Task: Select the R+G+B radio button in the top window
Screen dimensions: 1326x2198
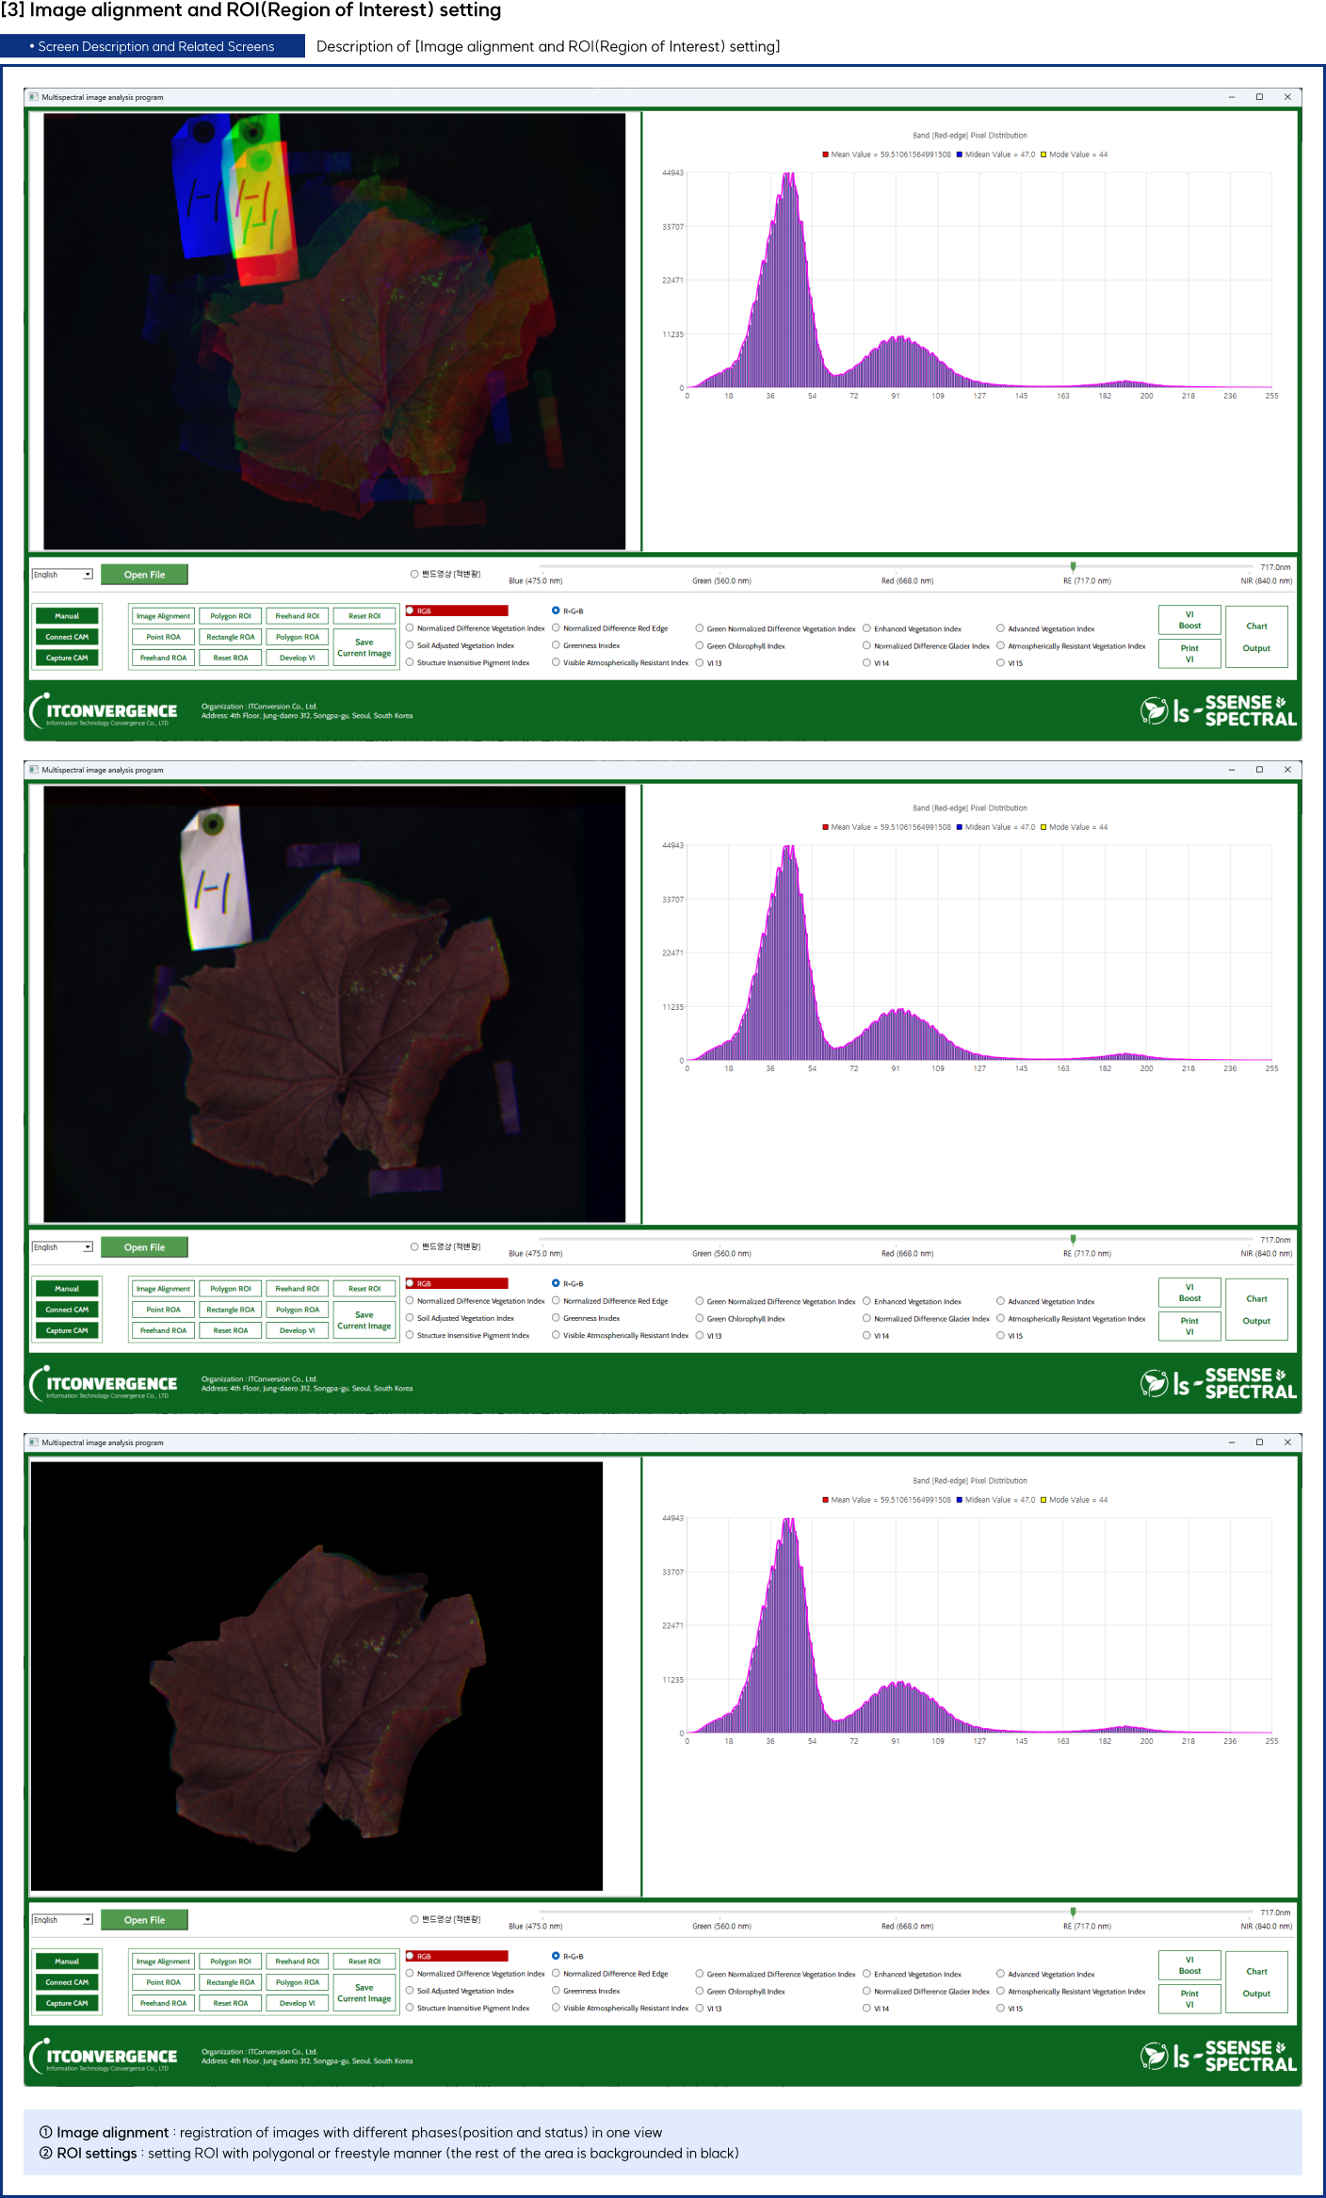Action: (556, 611)
